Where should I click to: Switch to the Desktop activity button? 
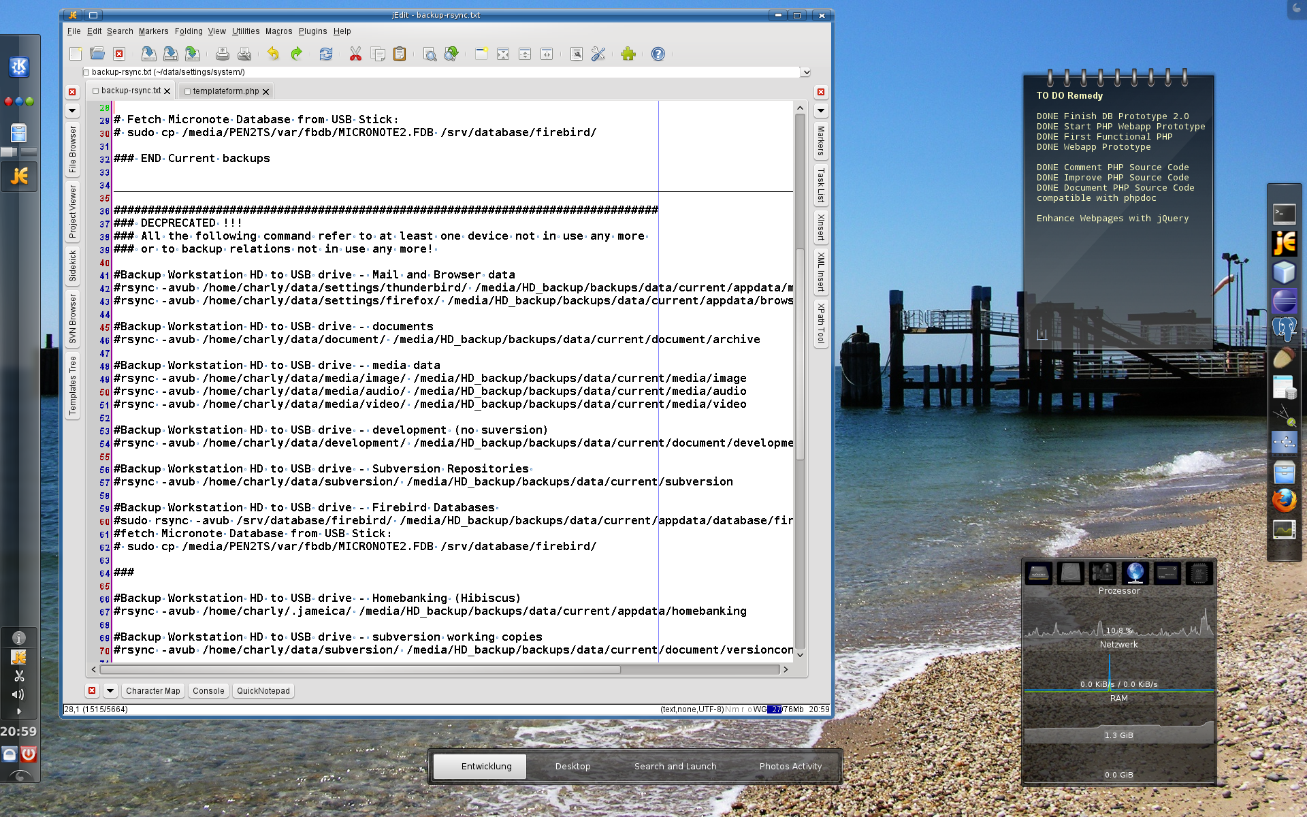(x=572, y=766)
